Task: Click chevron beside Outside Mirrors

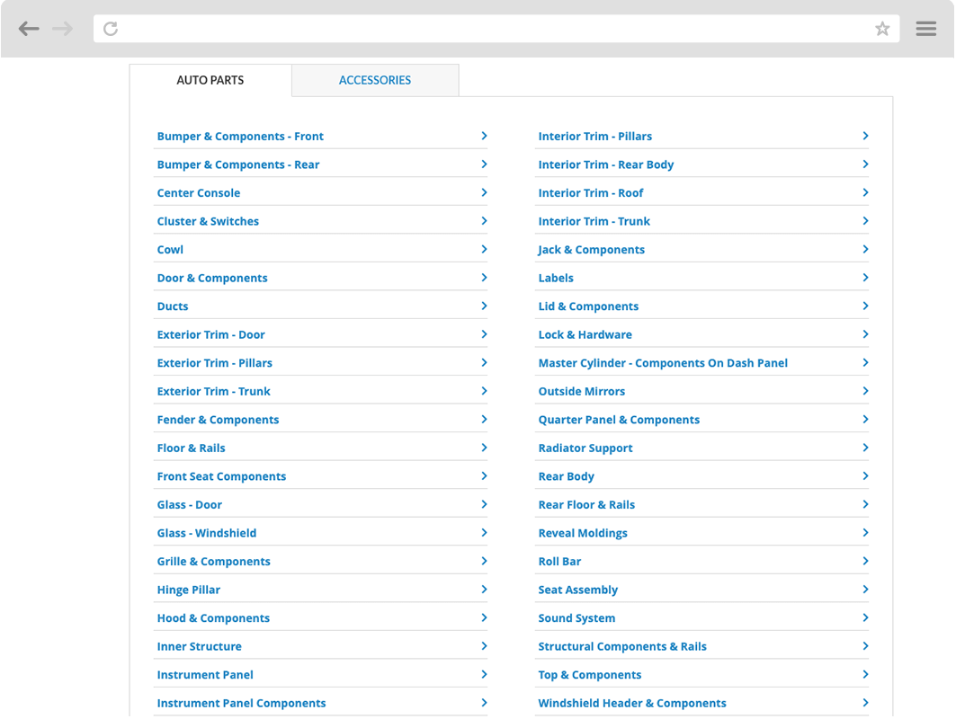Action: pyautogui.click(x=865, y=391)
